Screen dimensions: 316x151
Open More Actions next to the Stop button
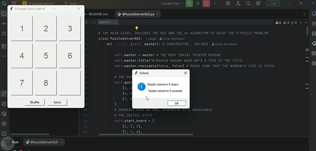(215, 3)
